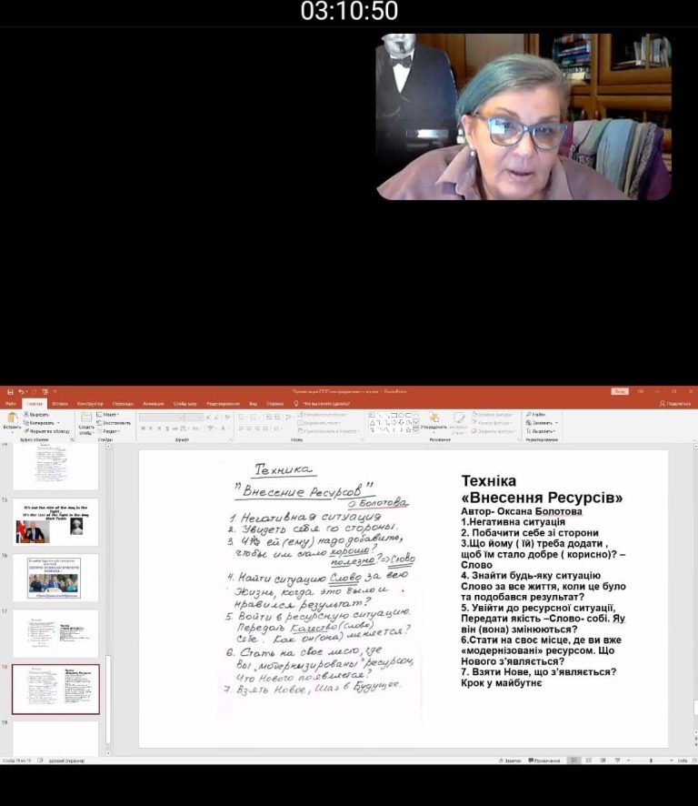
Task: Toggle the Notes (Заметки) pane in status bar
Action: click(511, 761)
